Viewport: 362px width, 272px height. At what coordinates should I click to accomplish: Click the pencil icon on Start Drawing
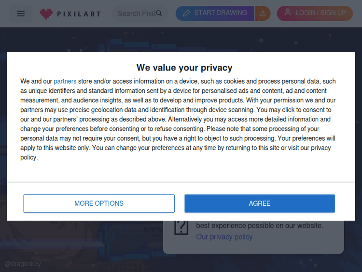coord(186,13)
